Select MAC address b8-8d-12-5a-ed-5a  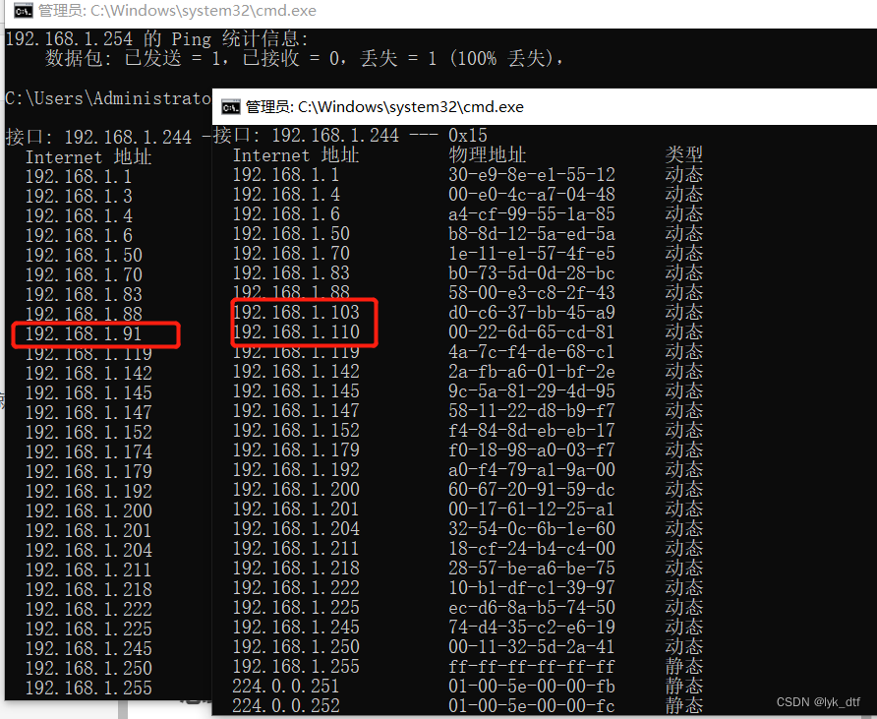click(x=531, y=233)
